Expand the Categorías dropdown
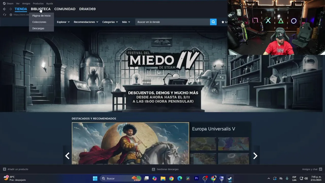This screenshot has height=183, width=325. (110, 22)
